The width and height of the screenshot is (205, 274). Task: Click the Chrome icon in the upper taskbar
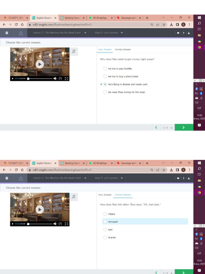pyautogui.click(x=199, y=47)
